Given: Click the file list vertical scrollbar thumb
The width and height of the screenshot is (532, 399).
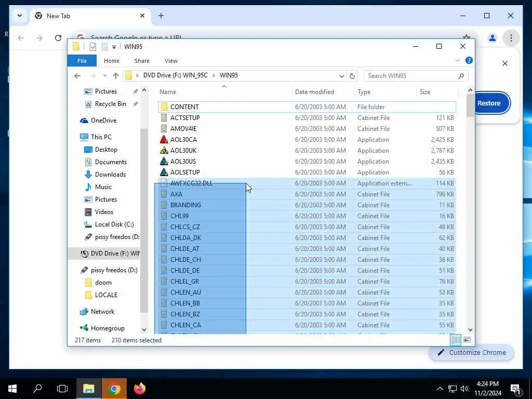Looking at the screenshot, I should click(470, 105).
